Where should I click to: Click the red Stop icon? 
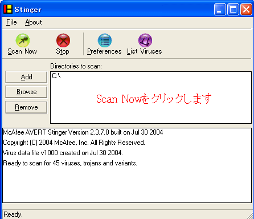pos(63,40)
